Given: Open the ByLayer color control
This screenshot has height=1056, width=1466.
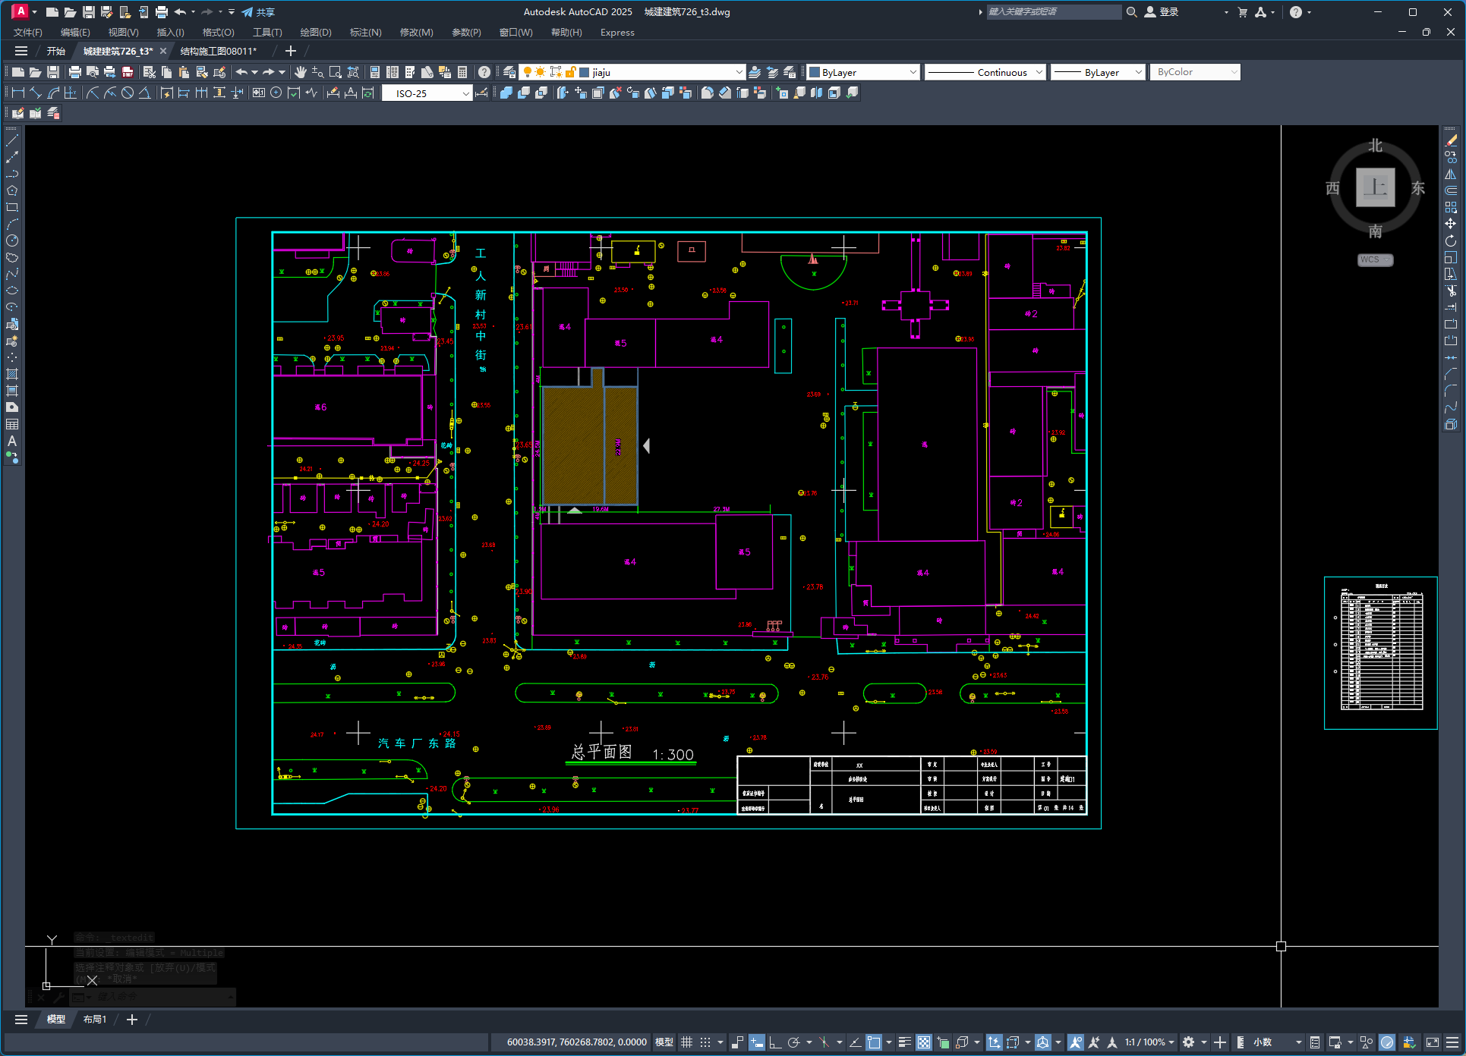Looking at the screenshot, I should click(x=862, y=72).
